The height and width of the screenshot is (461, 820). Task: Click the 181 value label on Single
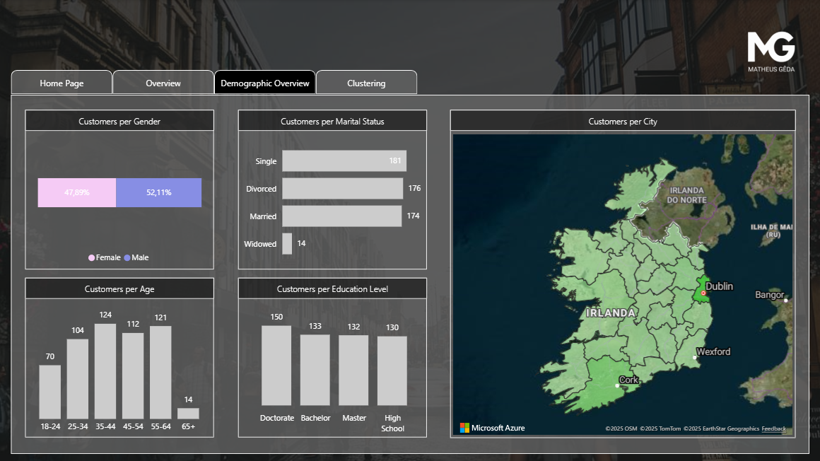click(x=395, y=161)
